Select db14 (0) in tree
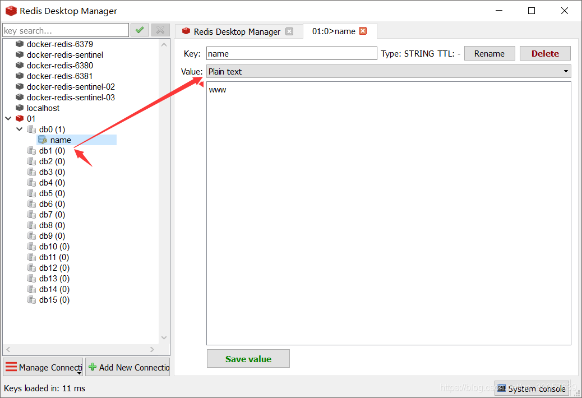Image resolution: width=582 pixels, height=398 pixels. point(54,289)
